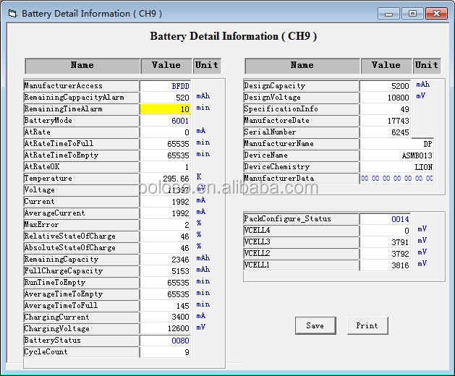Image resolution: width=455 pixels, height=376 pixels.
Task: Click the PackConfigure_Status name label
Action: [x=301, y=219]
